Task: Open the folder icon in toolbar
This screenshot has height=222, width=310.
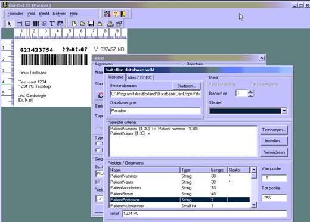Action: (83, 24)
